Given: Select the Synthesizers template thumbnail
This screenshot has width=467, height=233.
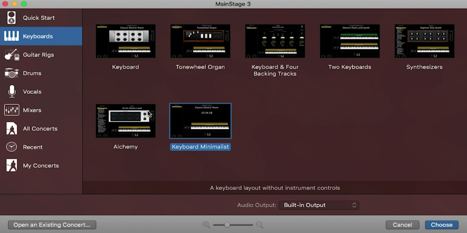Looking at the screenshot, I should pyautogui.click(x=425, y=41).
